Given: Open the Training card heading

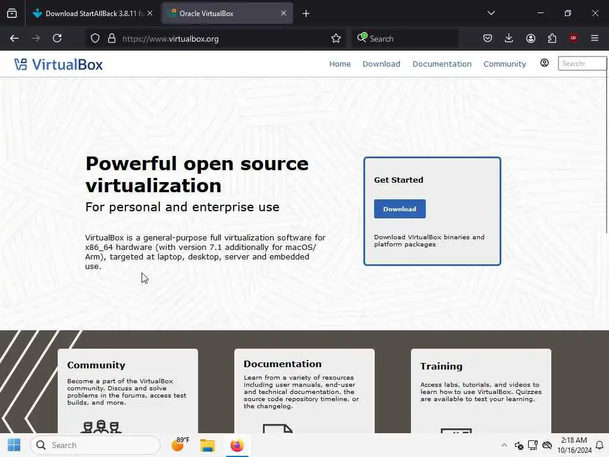Looking at the screenshot, I should tap(441, 367).
